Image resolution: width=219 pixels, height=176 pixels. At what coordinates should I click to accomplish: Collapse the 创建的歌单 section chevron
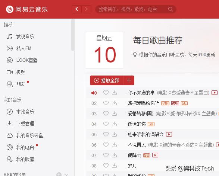pos(66,175)
